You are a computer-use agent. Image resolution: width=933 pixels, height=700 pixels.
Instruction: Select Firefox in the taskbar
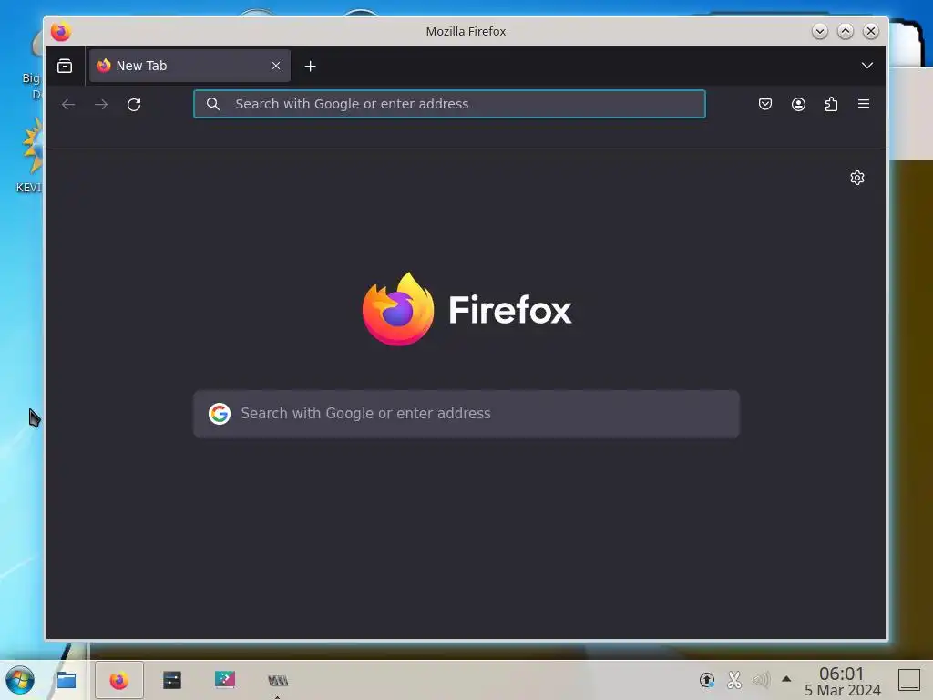[119, 680]
